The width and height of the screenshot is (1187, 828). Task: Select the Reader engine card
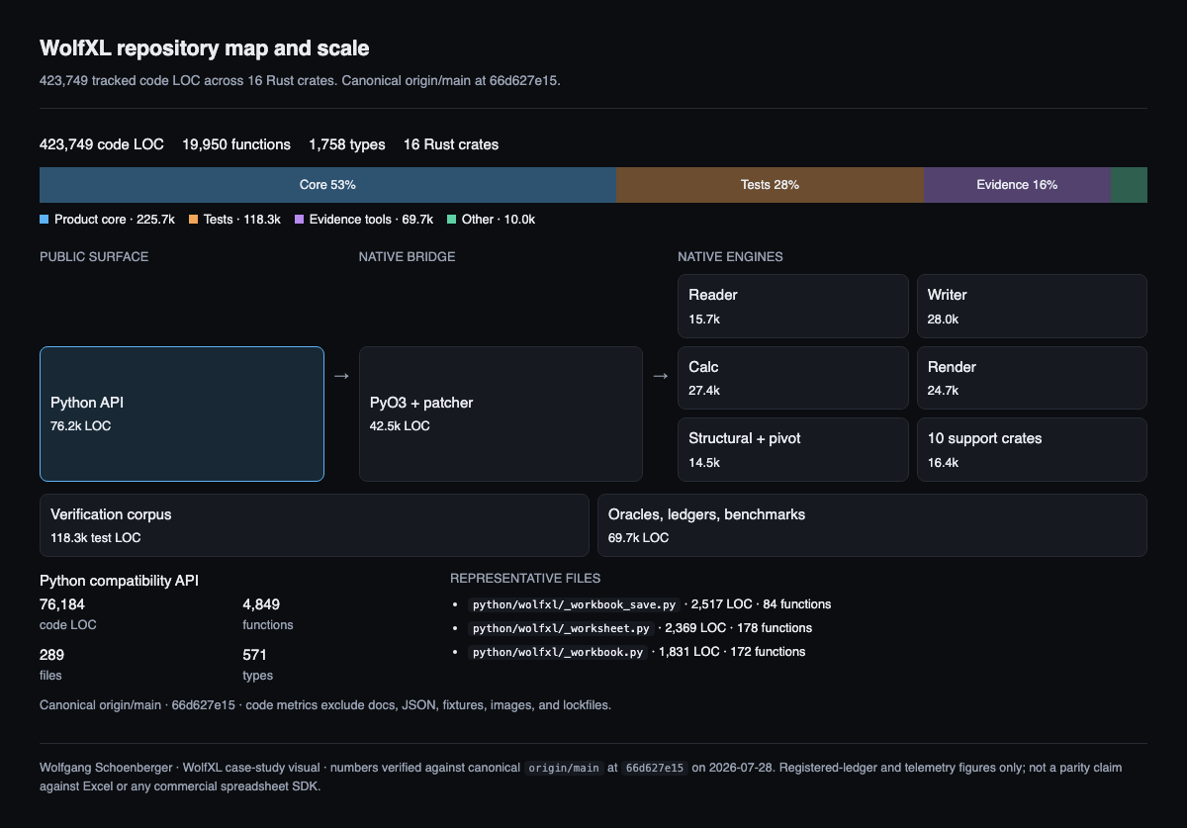(x=793, y=306)
